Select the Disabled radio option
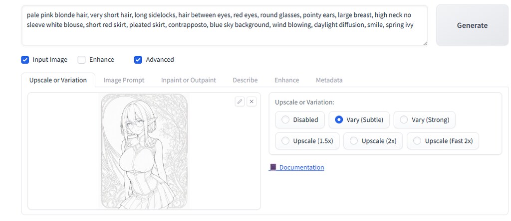 [x=285, y=120]
